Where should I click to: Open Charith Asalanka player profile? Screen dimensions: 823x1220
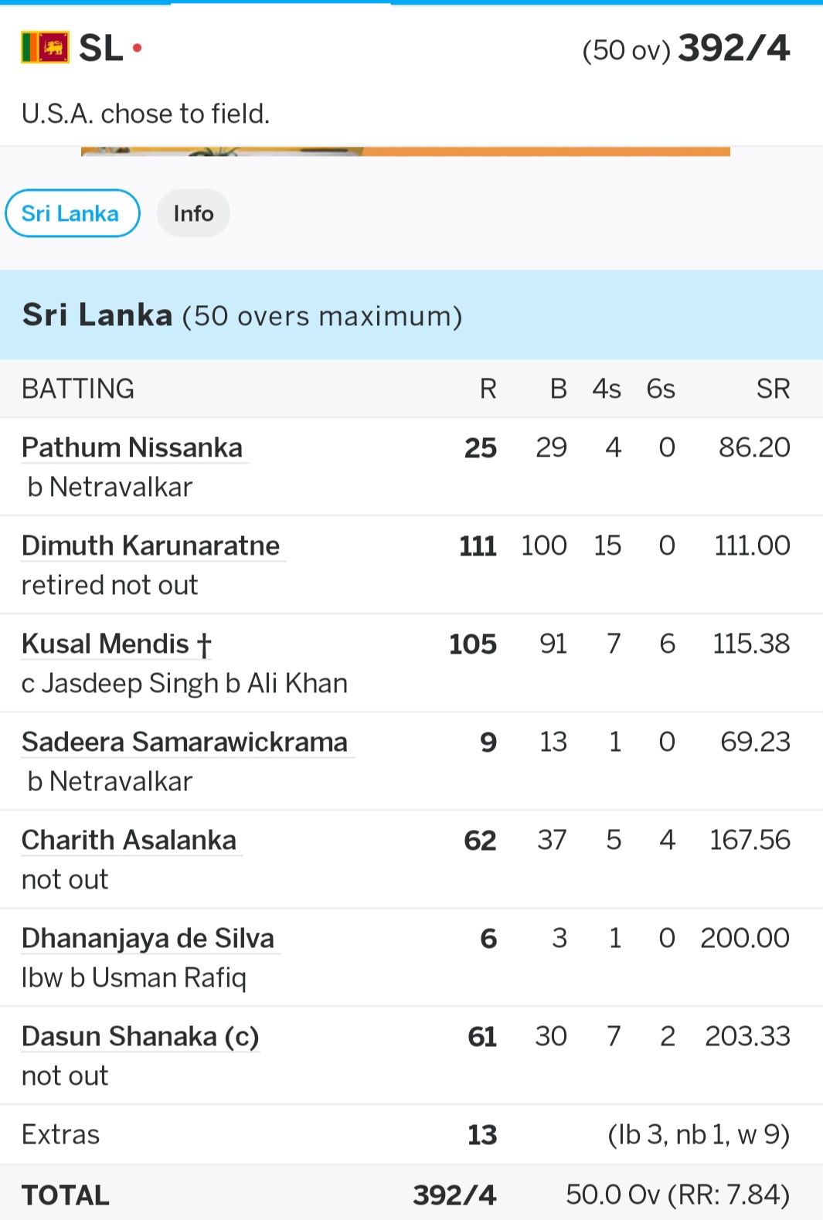129,840
